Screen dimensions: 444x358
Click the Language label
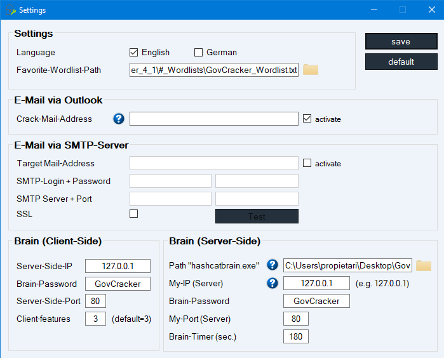click(x=36, y=52)
